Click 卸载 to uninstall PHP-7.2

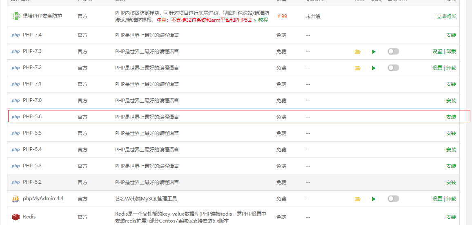click(x=451, y=68)
